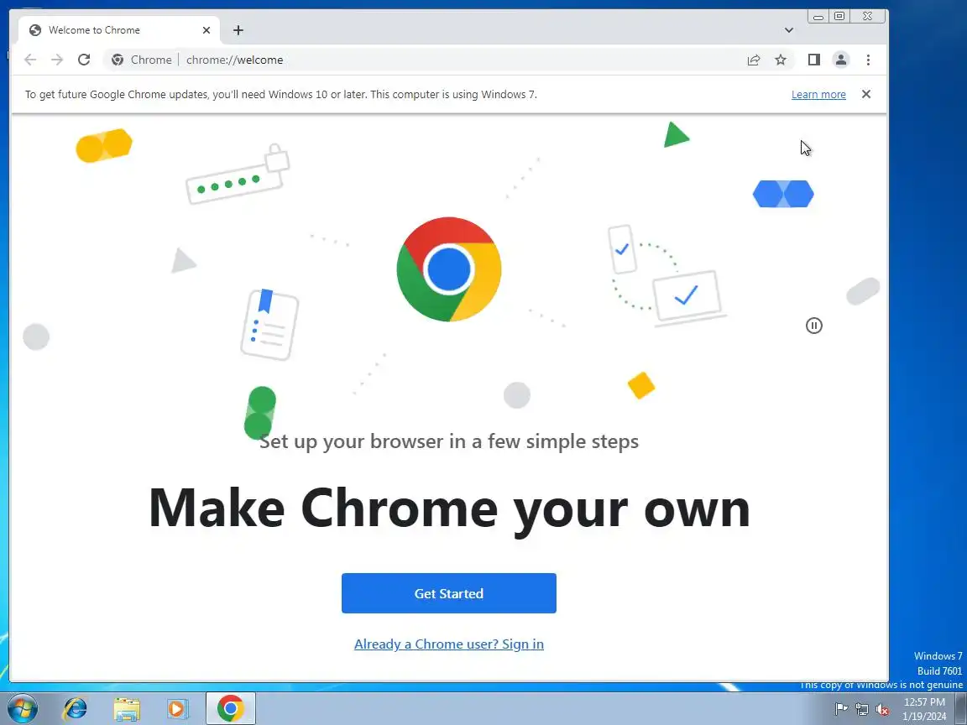The height and width of the screenshot is (725, 967).
Task: Click the muted volume tray icon
Action: click(x=882, y=710)
